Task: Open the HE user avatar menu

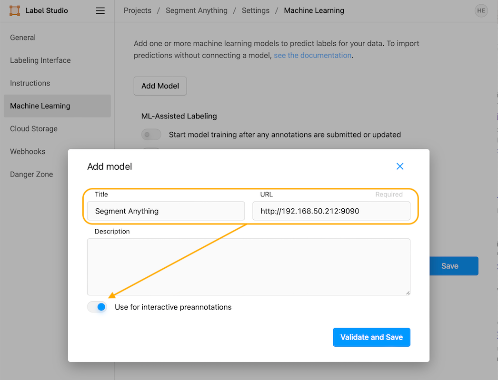Action: click(x=481, y=10)
